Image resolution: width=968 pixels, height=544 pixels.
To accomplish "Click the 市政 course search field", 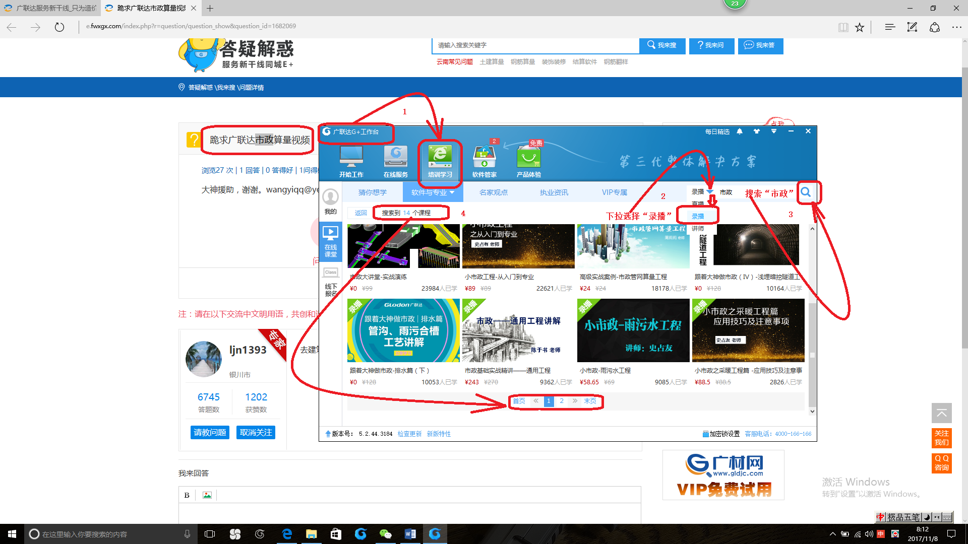I will pos(756,192).
